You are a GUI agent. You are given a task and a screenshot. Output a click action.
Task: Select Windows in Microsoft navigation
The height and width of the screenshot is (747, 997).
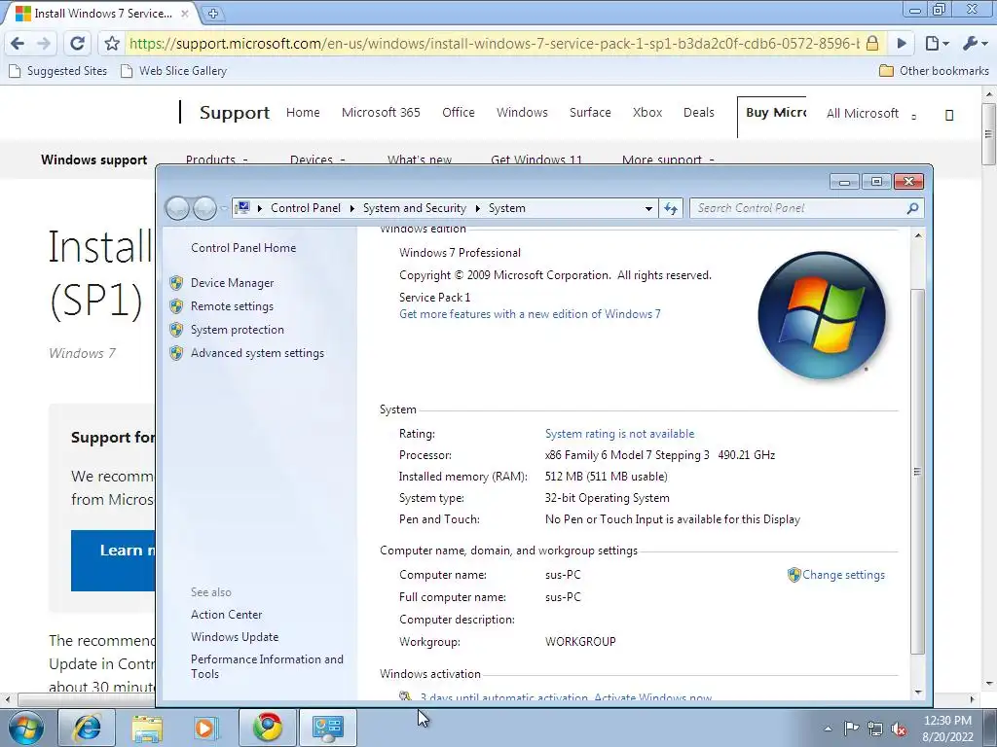[522, 113]
